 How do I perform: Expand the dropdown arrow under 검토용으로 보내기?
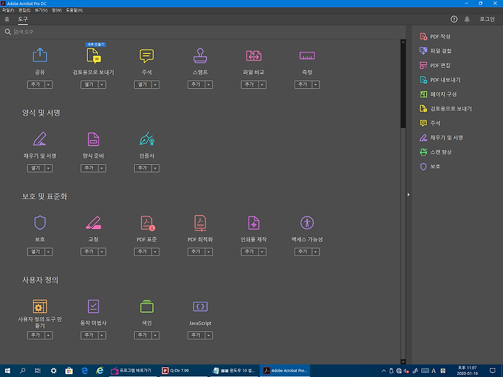102,84
